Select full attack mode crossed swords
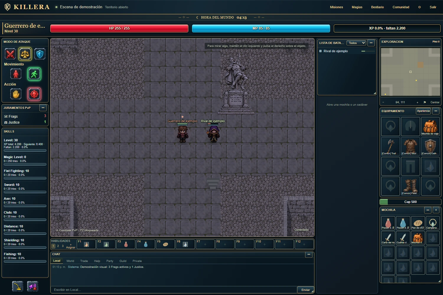 pos(10,54)
